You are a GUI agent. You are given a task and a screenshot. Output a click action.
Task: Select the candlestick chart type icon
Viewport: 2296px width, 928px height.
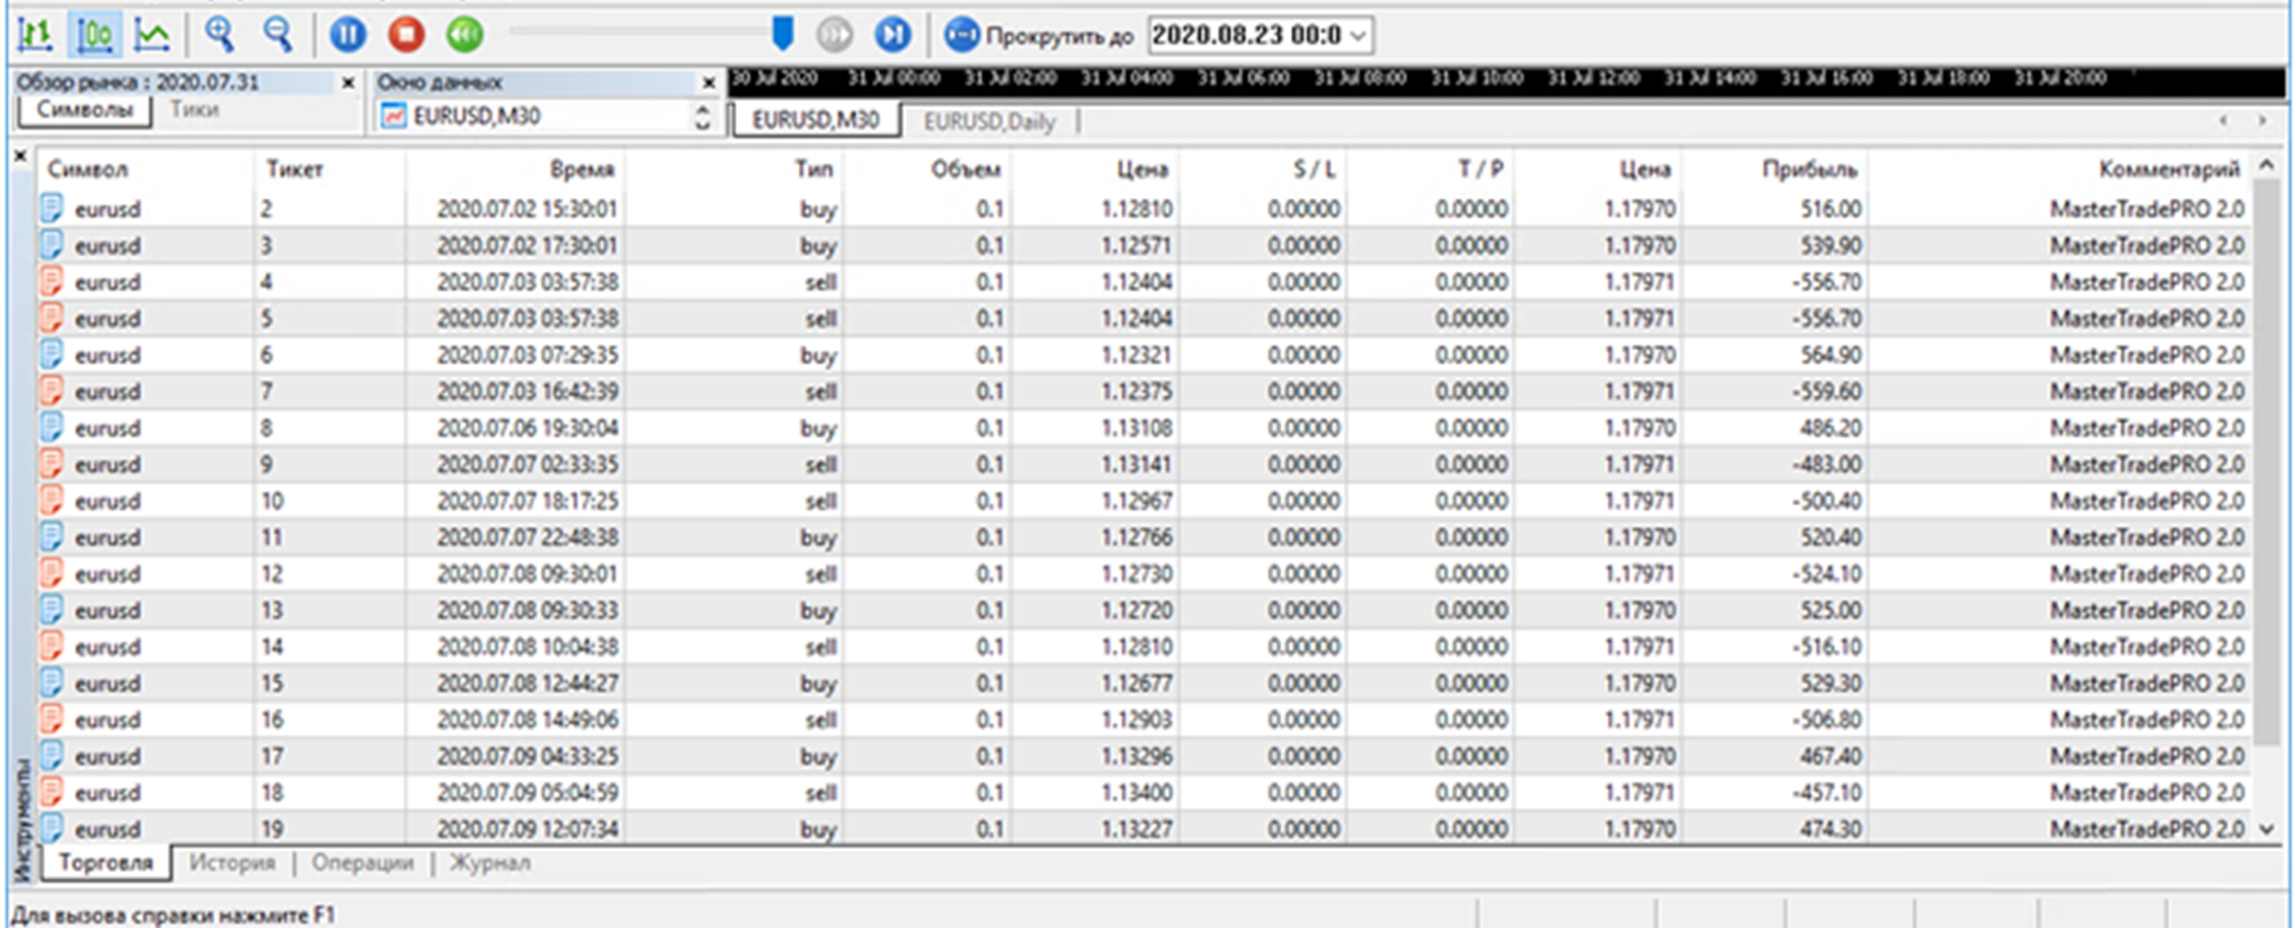(94, 34)
